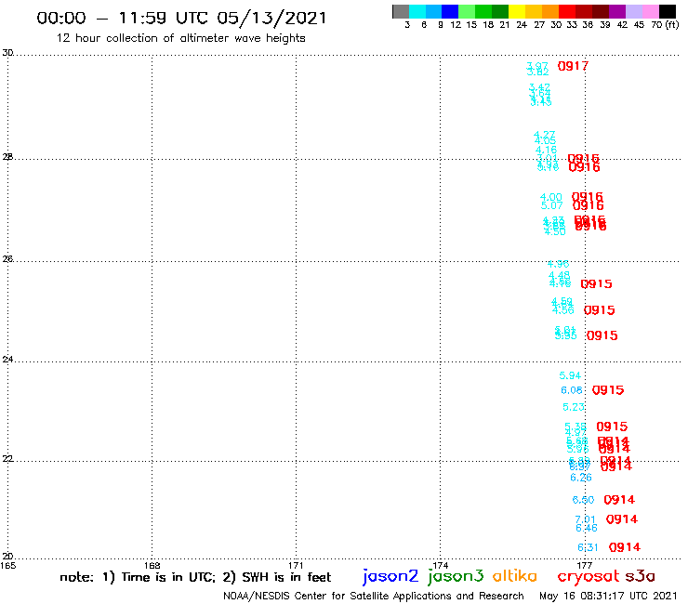This screenshot has height=604, width=688.
Task: Click the 174 longitude axis label
Action: 441,565
